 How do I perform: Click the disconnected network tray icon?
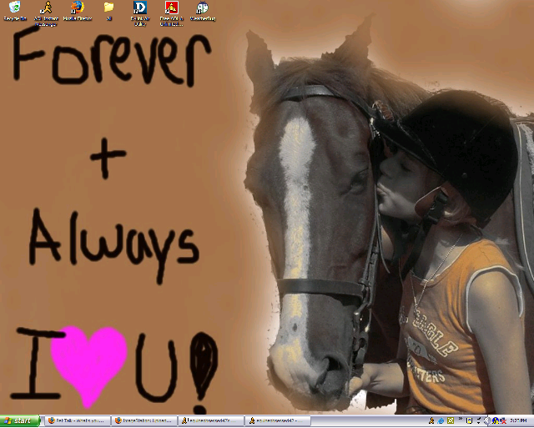(x=503, y=420)
